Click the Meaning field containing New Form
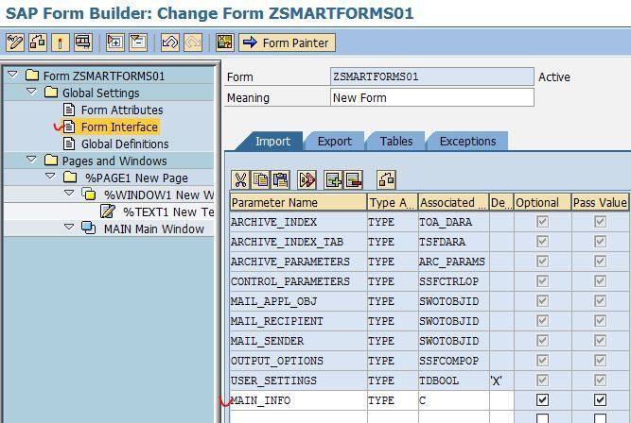This screenshot has width=631, height=423. pos(431,97)
